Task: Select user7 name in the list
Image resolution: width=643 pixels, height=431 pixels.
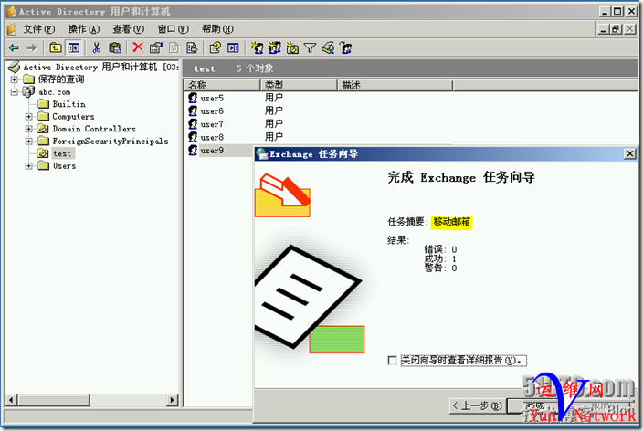Action: 212,124
